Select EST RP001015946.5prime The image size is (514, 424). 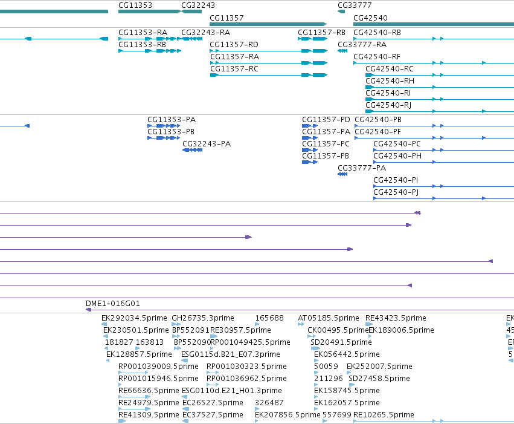click(159, 379)
